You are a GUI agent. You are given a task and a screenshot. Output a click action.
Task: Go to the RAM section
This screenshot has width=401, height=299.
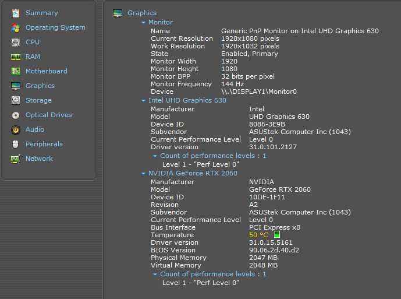pos(33,57)
